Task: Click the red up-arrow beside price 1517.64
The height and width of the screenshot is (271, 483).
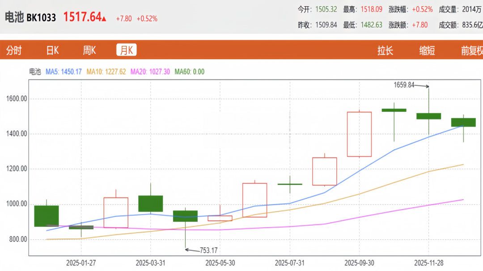Action: tap(104, 18)
